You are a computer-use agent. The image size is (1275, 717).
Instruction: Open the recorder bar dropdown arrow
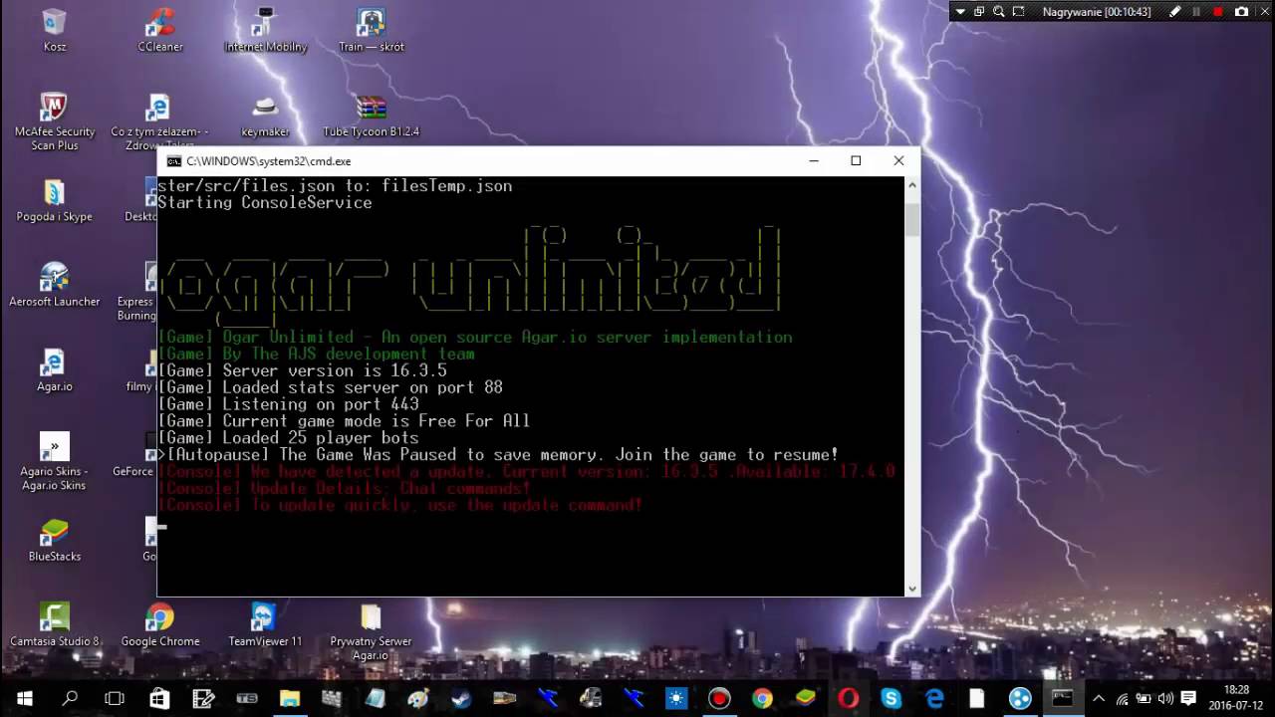pos(960,12)
